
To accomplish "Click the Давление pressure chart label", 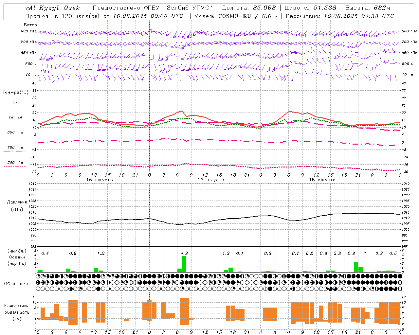I will tap(17, 202).
